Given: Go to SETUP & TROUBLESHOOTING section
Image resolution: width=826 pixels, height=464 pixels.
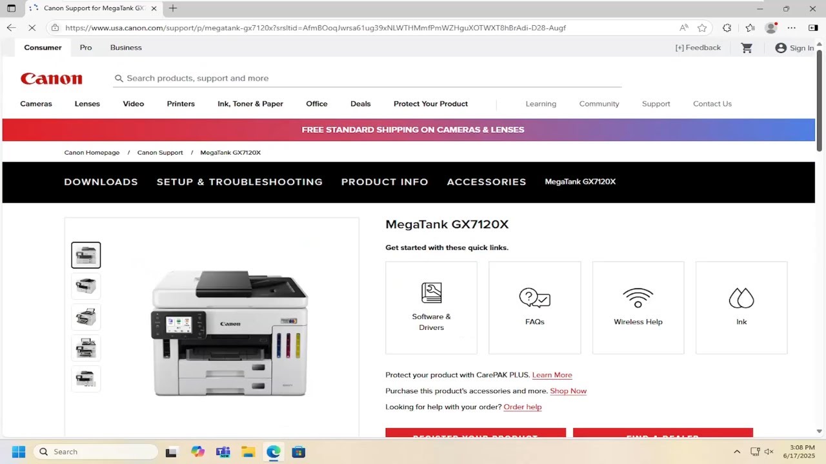Looking at the screenshot, I should pyautogui.click(x=239, y=182).
